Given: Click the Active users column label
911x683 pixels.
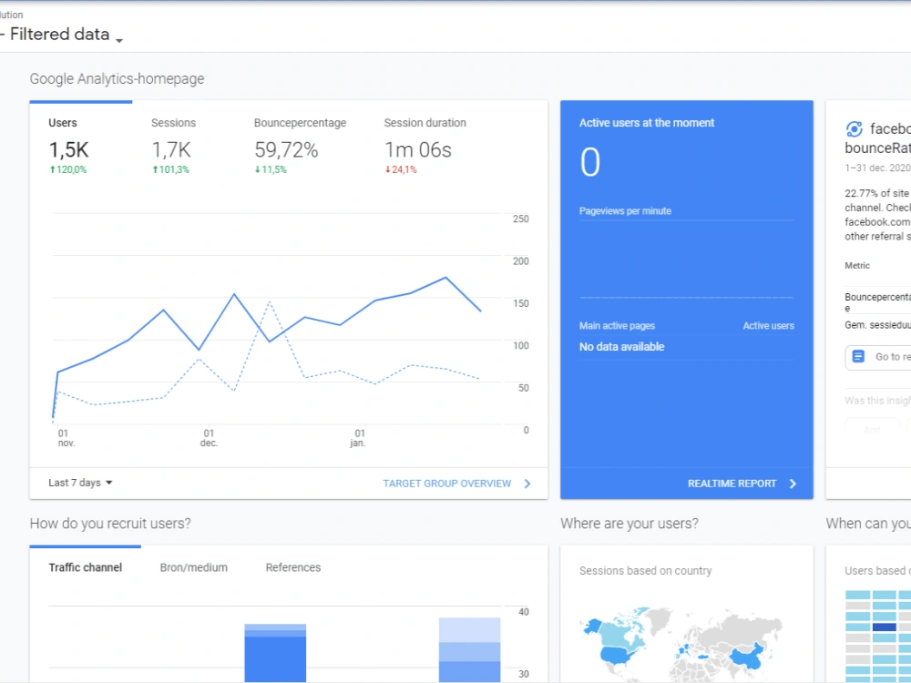Looking at the screenshot, I should [x=768, y=326].
